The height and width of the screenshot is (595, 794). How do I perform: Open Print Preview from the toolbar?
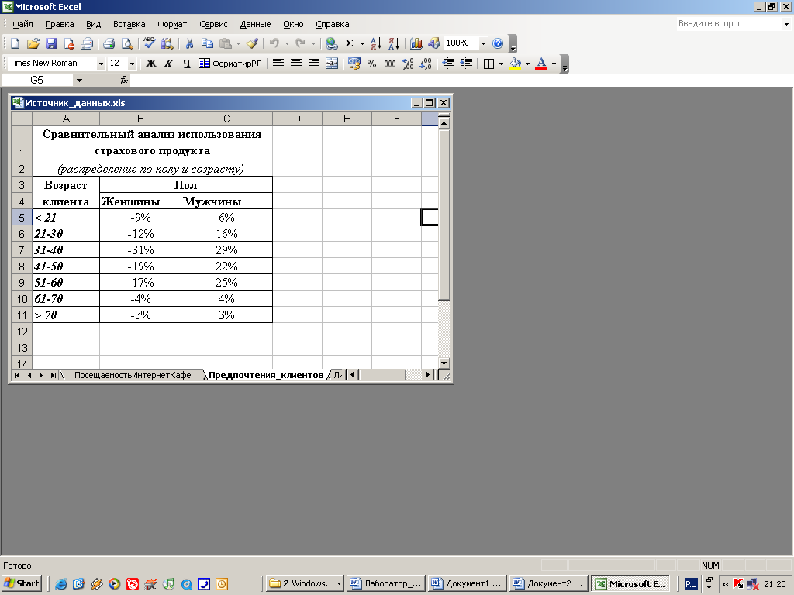(x=127, y=43)
